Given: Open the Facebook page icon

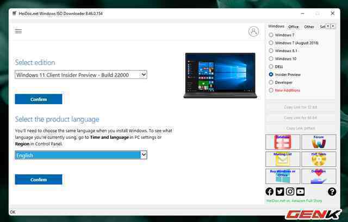Looking at the screenshot, I should tap(270, 192).
